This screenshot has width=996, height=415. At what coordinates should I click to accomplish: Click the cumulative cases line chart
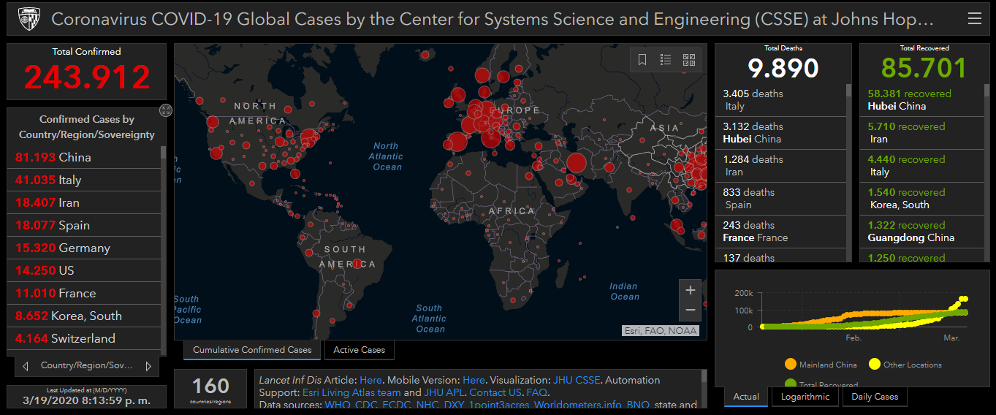click(864, 312)
